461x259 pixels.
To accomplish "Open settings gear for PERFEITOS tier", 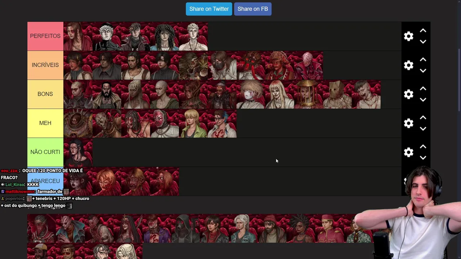I will (408, 36).
